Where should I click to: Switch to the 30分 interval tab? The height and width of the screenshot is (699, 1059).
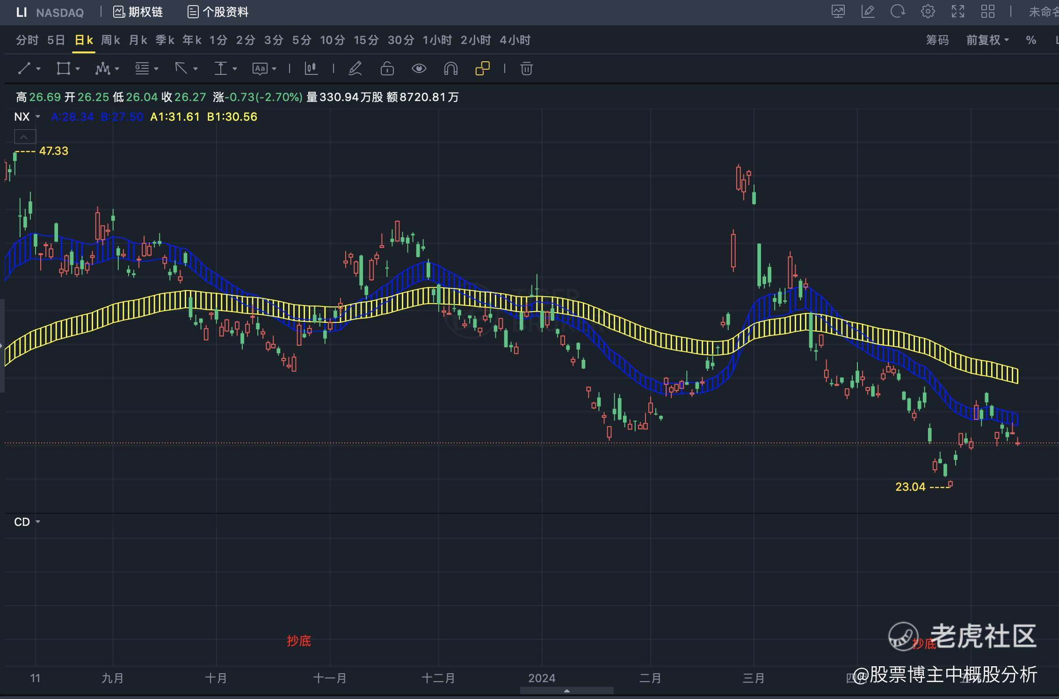(x=401, y=40)
